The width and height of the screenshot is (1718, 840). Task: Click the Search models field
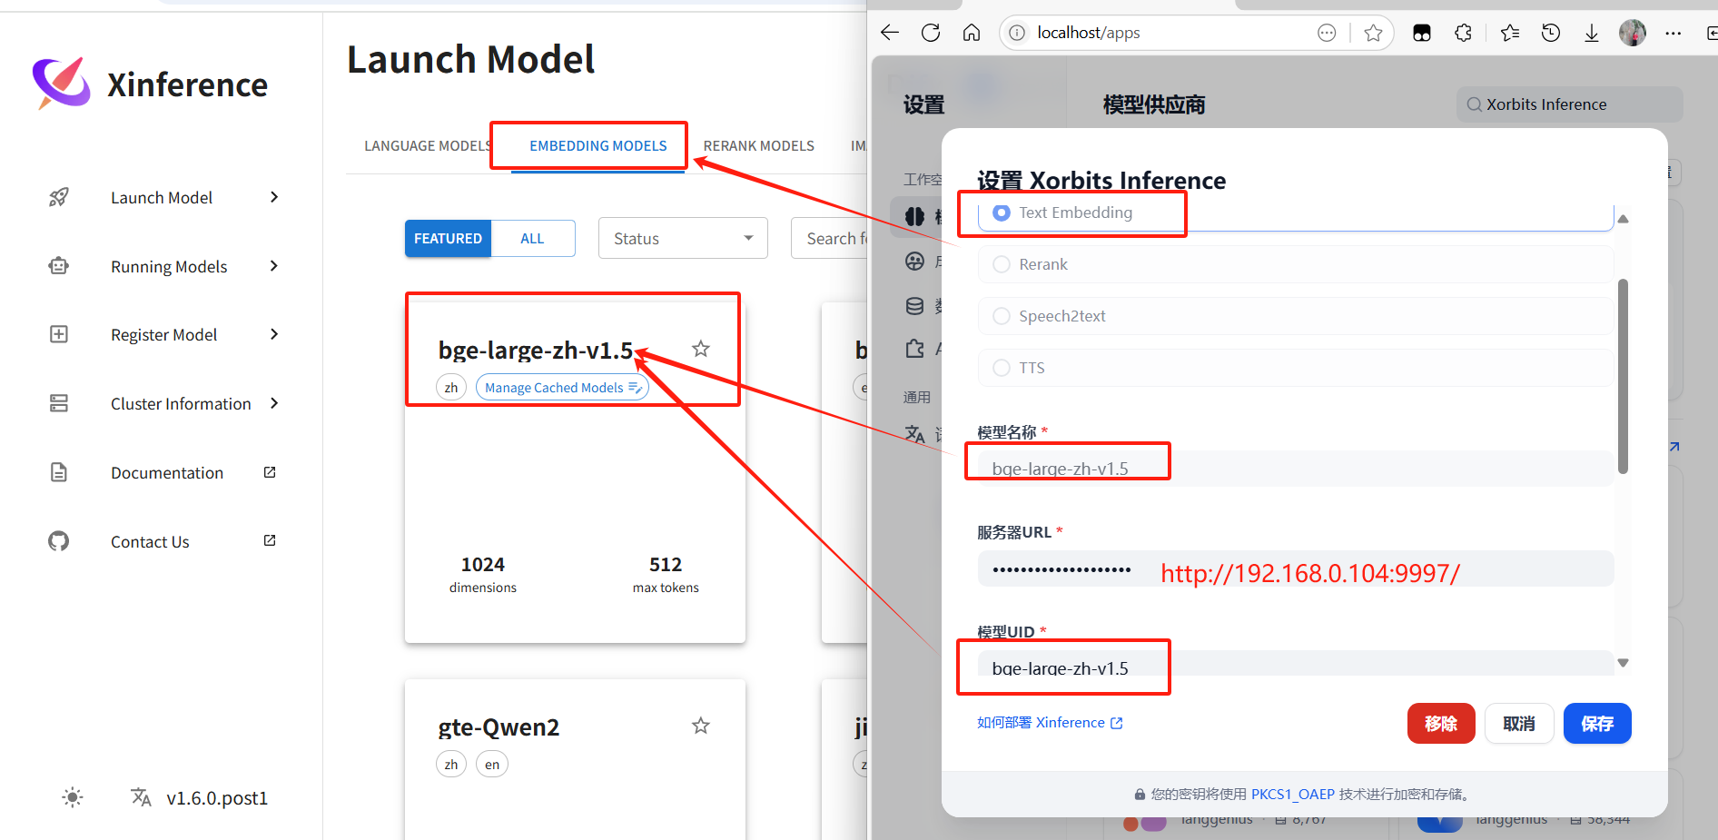tap(831, 238)
